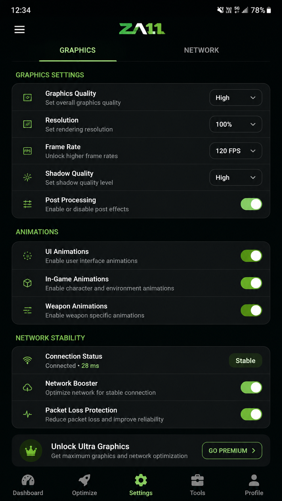This screenshot has width=282, height=501.
Task: Click the Packet Loss pulse icon
Action: (x=28, y=414)
